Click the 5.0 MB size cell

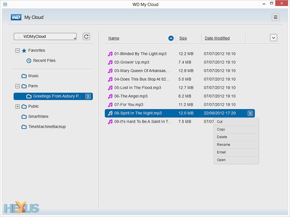[x=185, y=79]
